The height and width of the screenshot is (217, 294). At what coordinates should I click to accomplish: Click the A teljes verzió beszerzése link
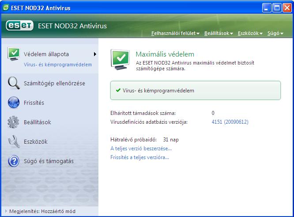click(141, 148)
